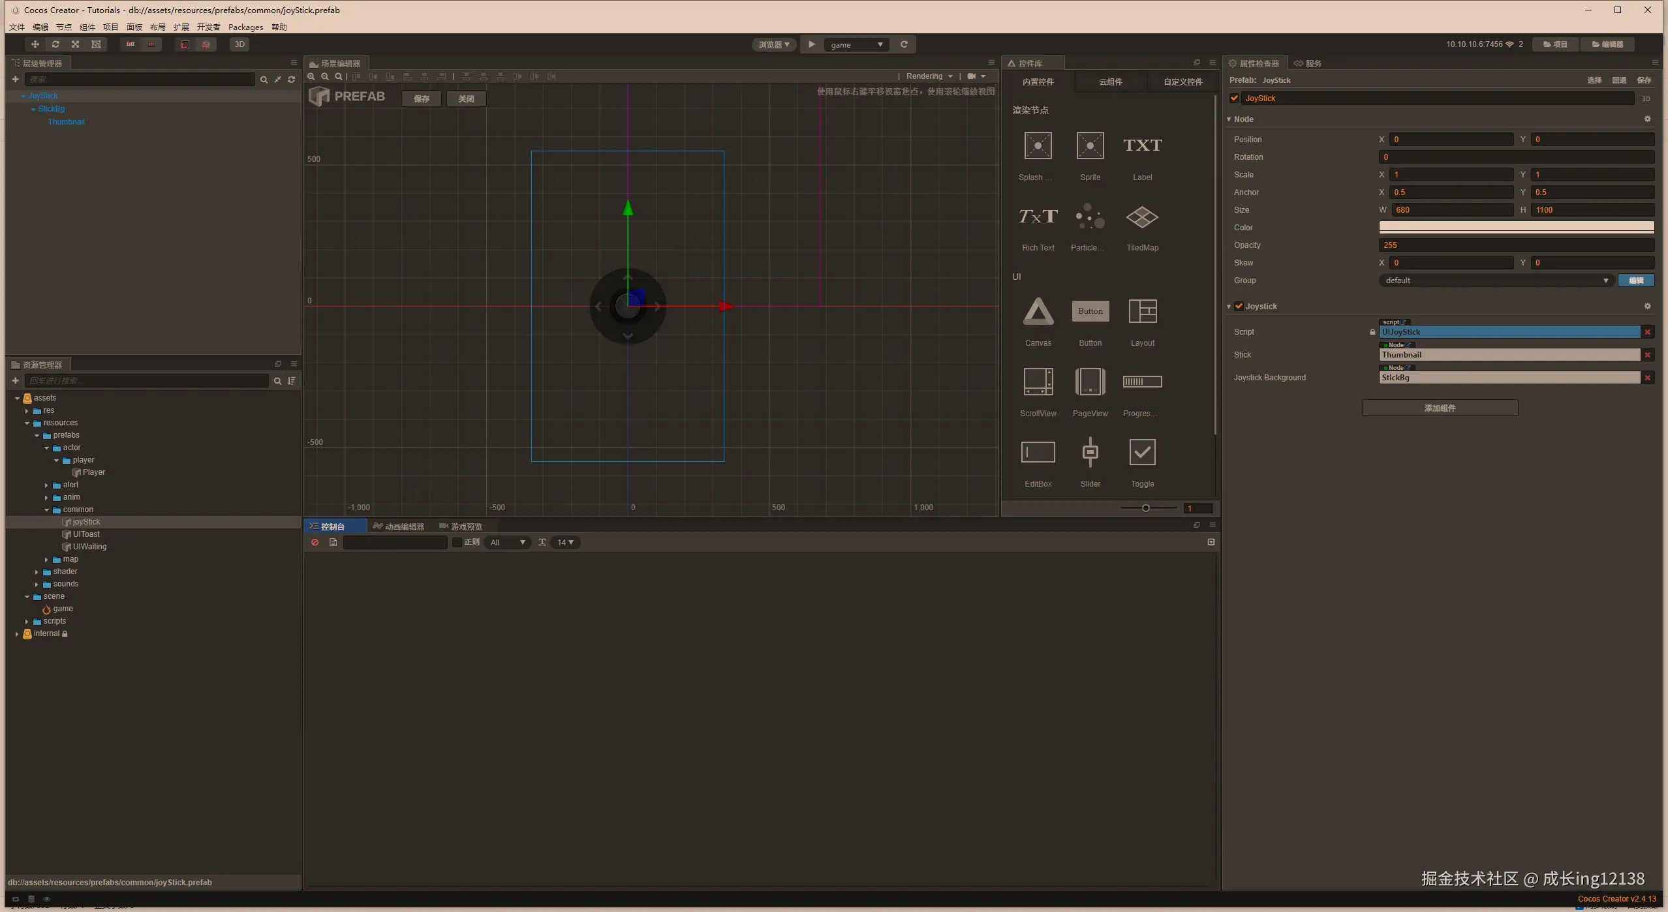This screenshot has height=912, width=1668.
Task: Refresh the preview with reload icon
Action: pyautogui.click(x=904, y=44)
